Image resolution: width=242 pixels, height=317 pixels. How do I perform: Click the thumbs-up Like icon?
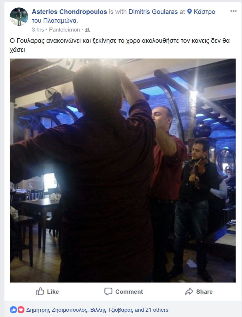[40, 292]
